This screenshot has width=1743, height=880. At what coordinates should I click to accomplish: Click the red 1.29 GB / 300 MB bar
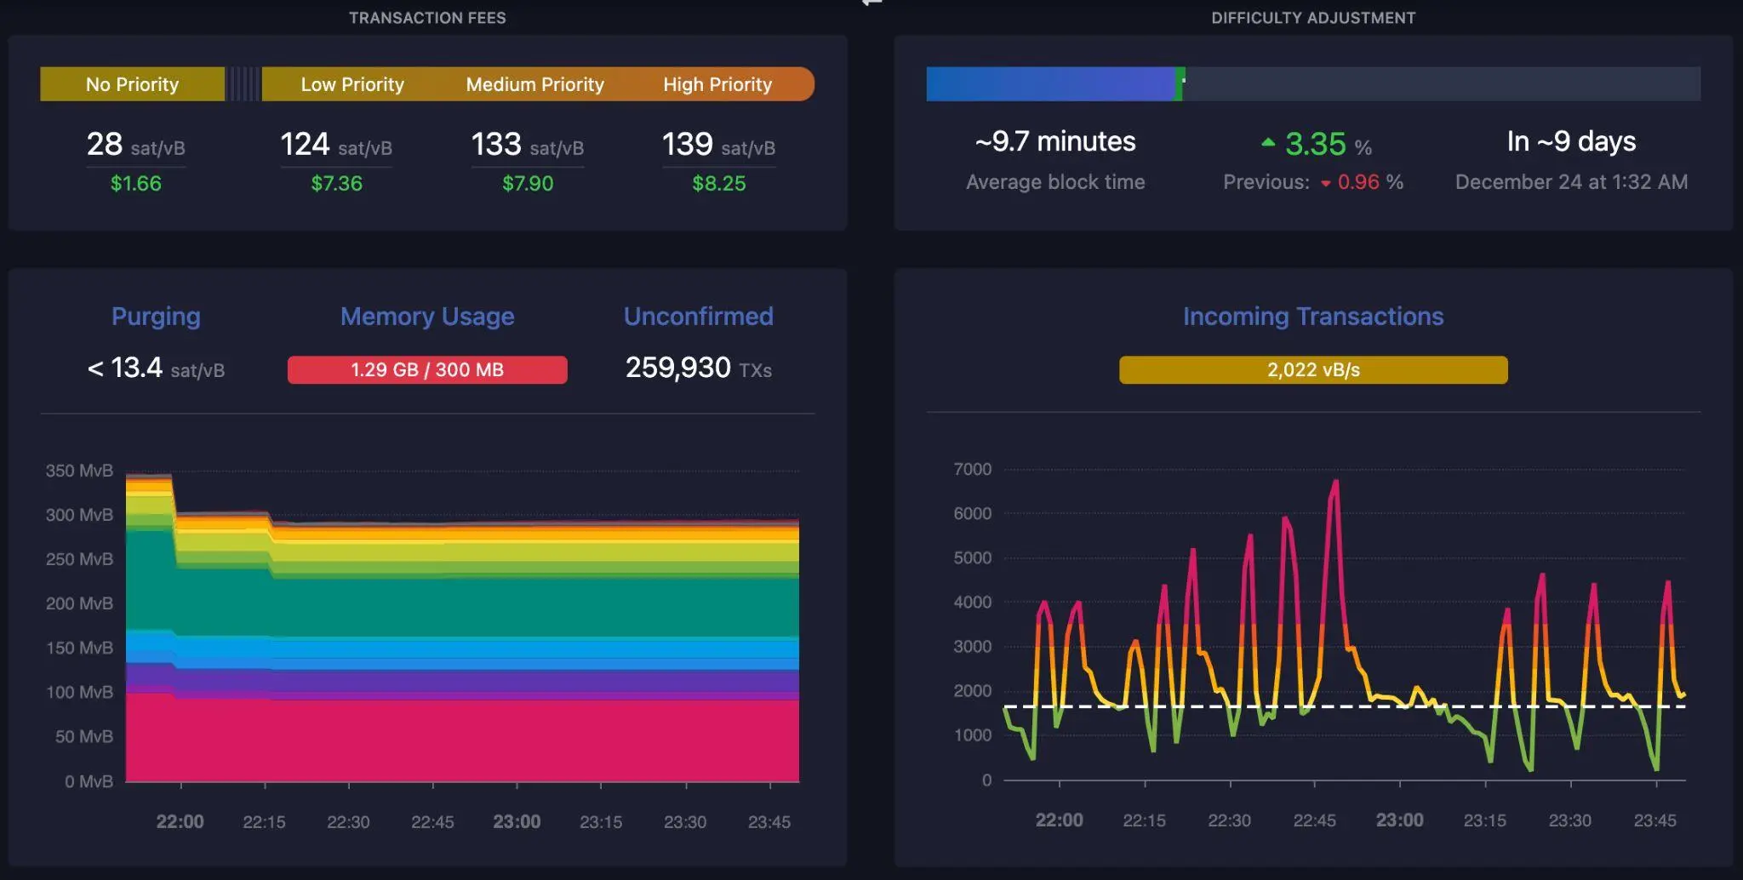pos(427,370)
